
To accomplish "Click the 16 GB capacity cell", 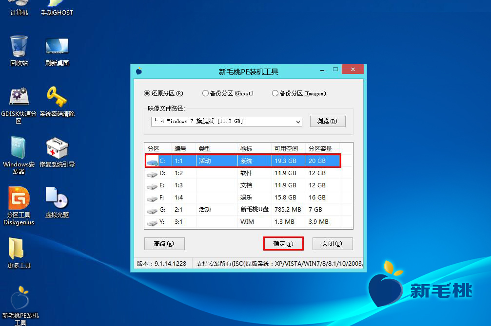I will 317,198.
